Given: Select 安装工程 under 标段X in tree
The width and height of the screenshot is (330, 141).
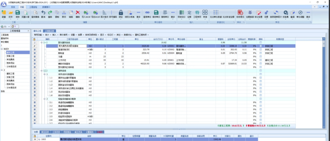Looking at the screenshot, I should 11,56.
